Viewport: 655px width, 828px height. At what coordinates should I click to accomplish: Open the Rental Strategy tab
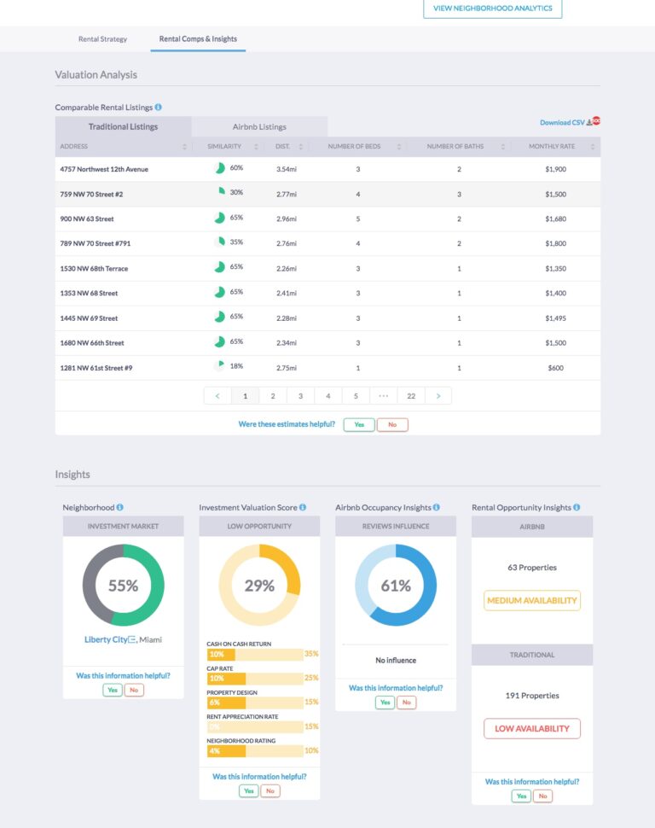[x=102, y=39]
